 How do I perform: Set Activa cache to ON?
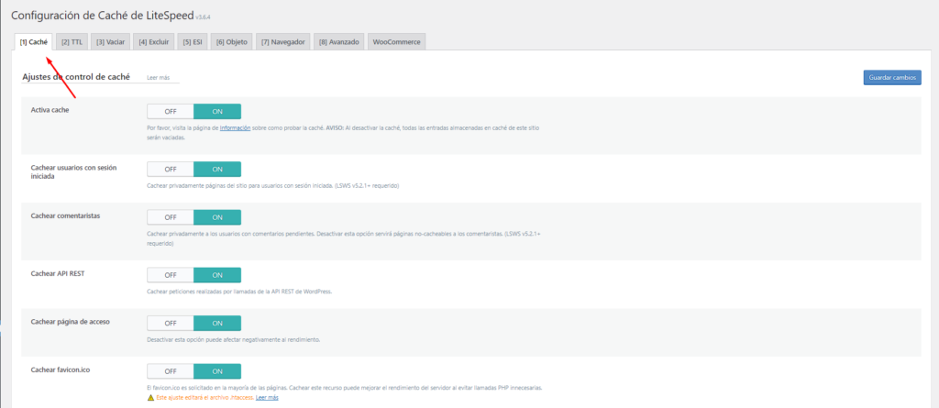click(x=217, y=111)
